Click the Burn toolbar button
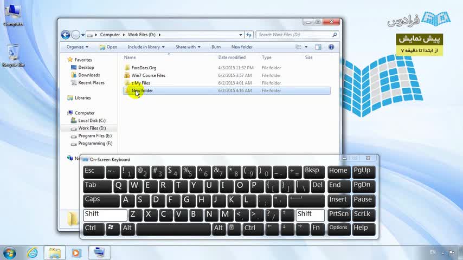This screenshot has height=260, width=463. coord(216,47)
